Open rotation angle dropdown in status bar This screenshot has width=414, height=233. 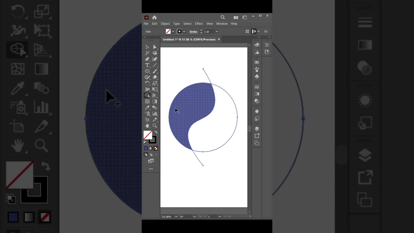(194, 216)
